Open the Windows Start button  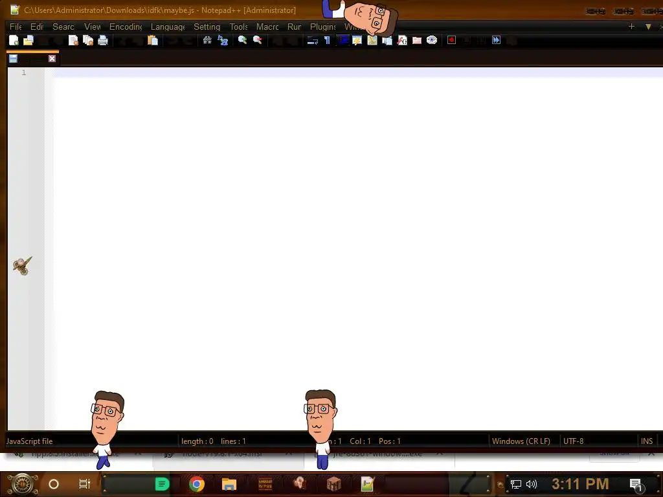pos(22,484)
